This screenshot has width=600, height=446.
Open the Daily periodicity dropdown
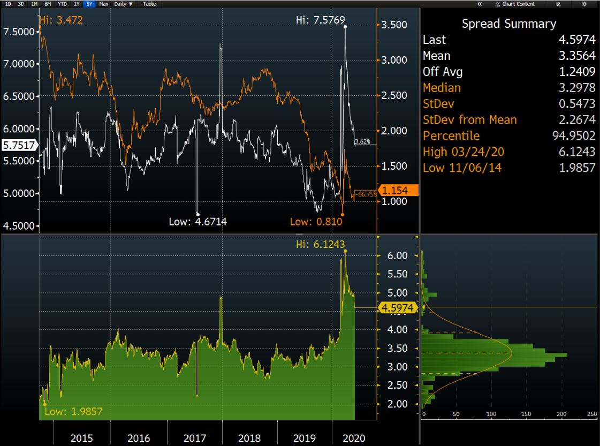pyautogui.click(x=124, y=4)
